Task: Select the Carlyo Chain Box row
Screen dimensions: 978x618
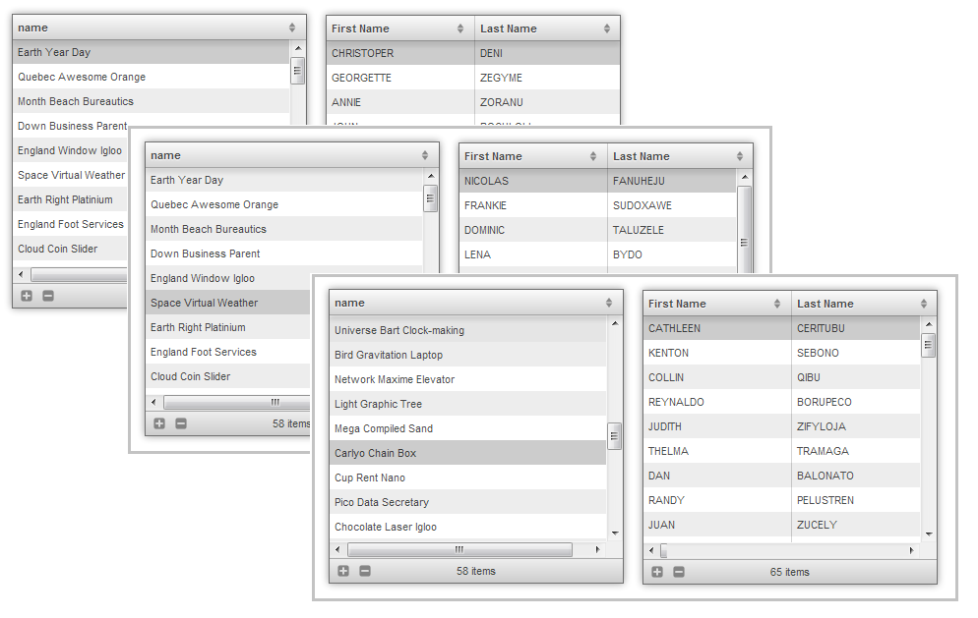Action: [x=467, y=453]
